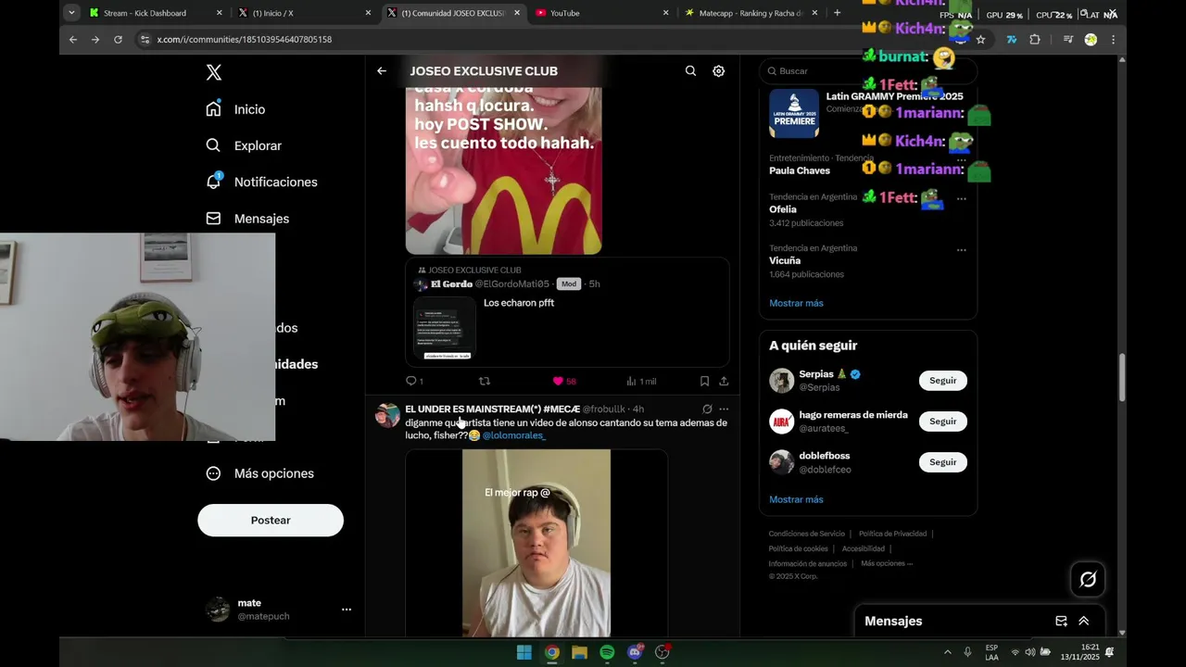
Task: Open the Latin GRAMMY Premiere 2025 trend
Action: (x=867, y=113)
